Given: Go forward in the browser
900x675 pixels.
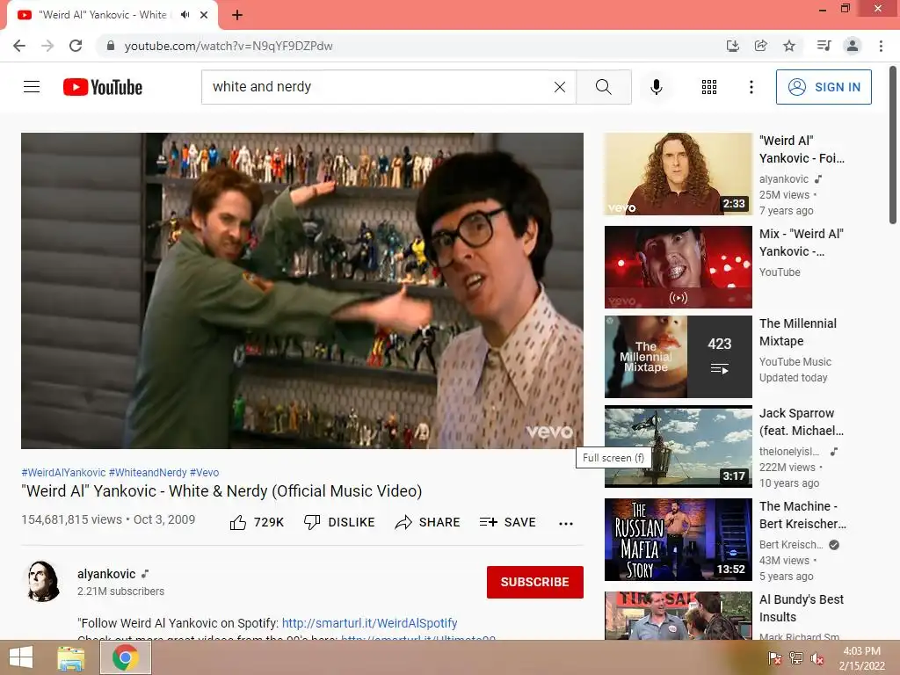Looking at the screenshot, I should click(x=47, y=46).
